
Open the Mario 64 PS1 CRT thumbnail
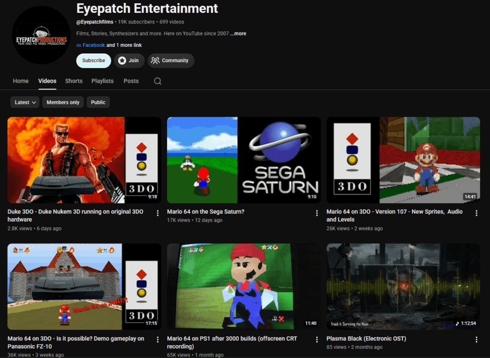(244, 287)
